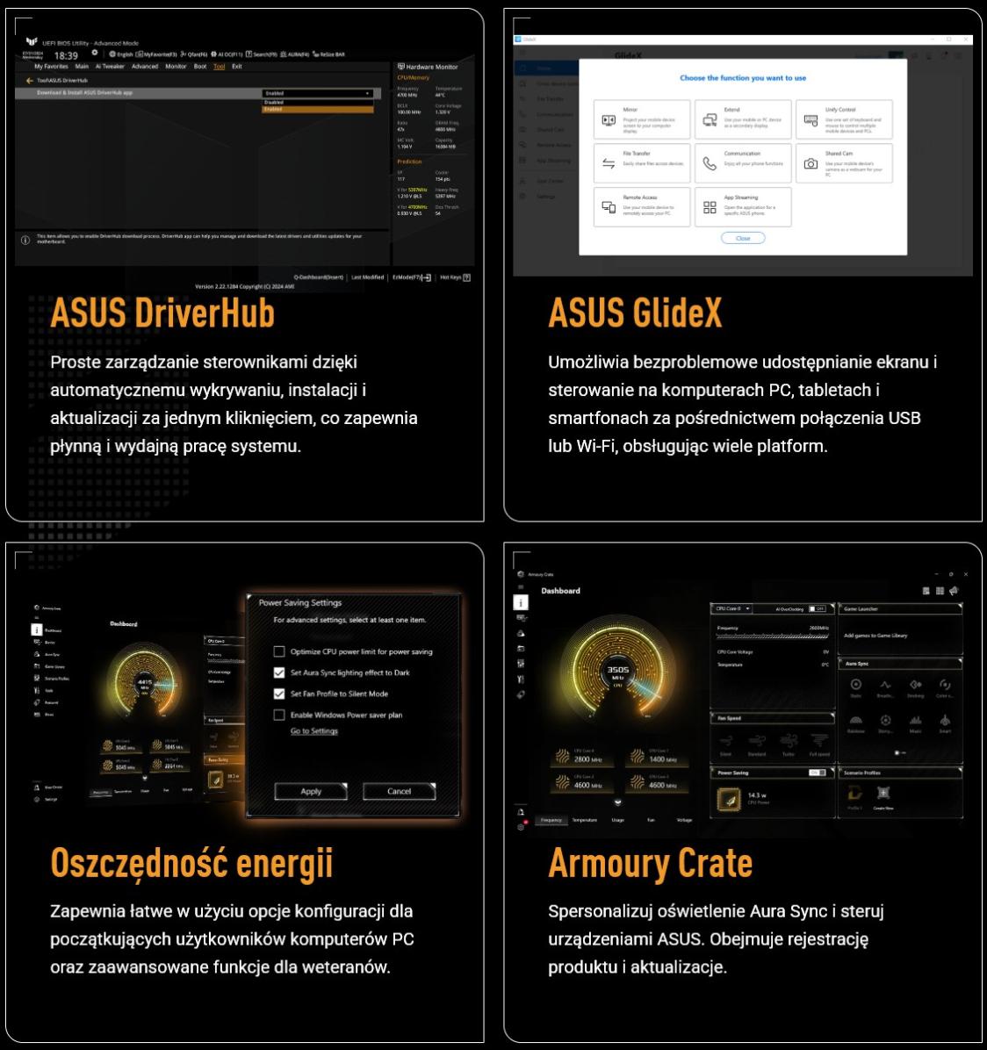Image resolution: width=987 pixels, height=1050 pixels.
Task: Open the Download & Install ASUS DriverHub dropdown
Action: coord(317,93)
